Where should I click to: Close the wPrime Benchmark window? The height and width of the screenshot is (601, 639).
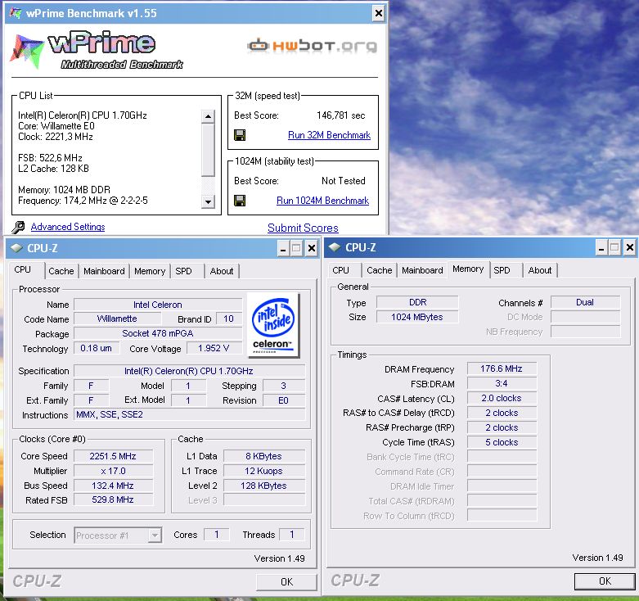pyautogui.click(x=379, y=13)
